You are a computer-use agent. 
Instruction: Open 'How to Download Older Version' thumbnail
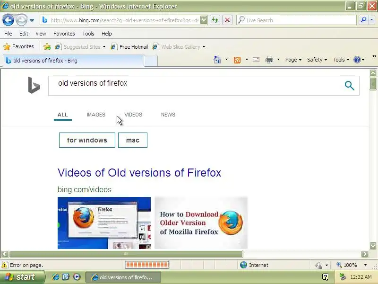coord(201,222)
